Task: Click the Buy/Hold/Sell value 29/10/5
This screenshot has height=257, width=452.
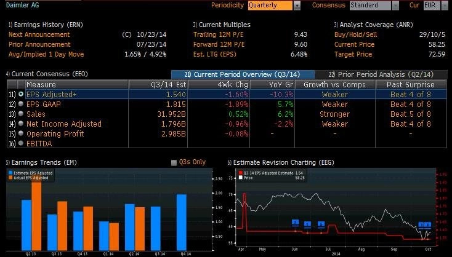Action: [432, 34]
